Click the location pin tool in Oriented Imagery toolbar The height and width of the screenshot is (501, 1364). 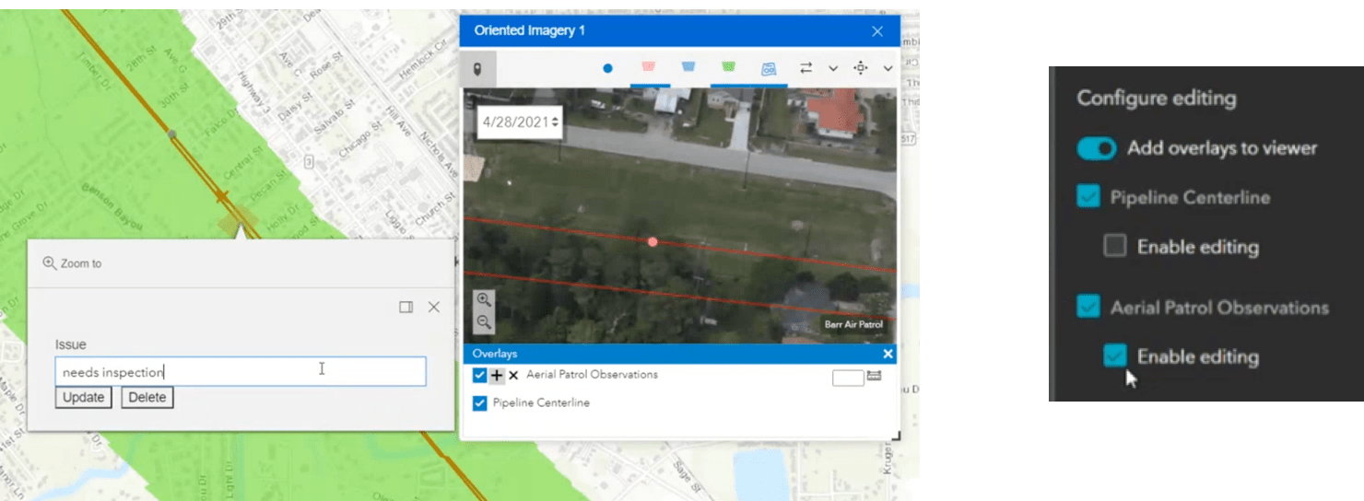(x=477, y=69)
